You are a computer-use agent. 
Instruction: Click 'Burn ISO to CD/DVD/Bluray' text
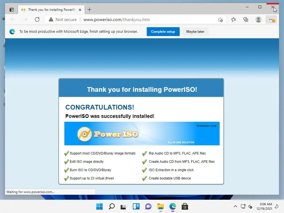coord(90,170)
